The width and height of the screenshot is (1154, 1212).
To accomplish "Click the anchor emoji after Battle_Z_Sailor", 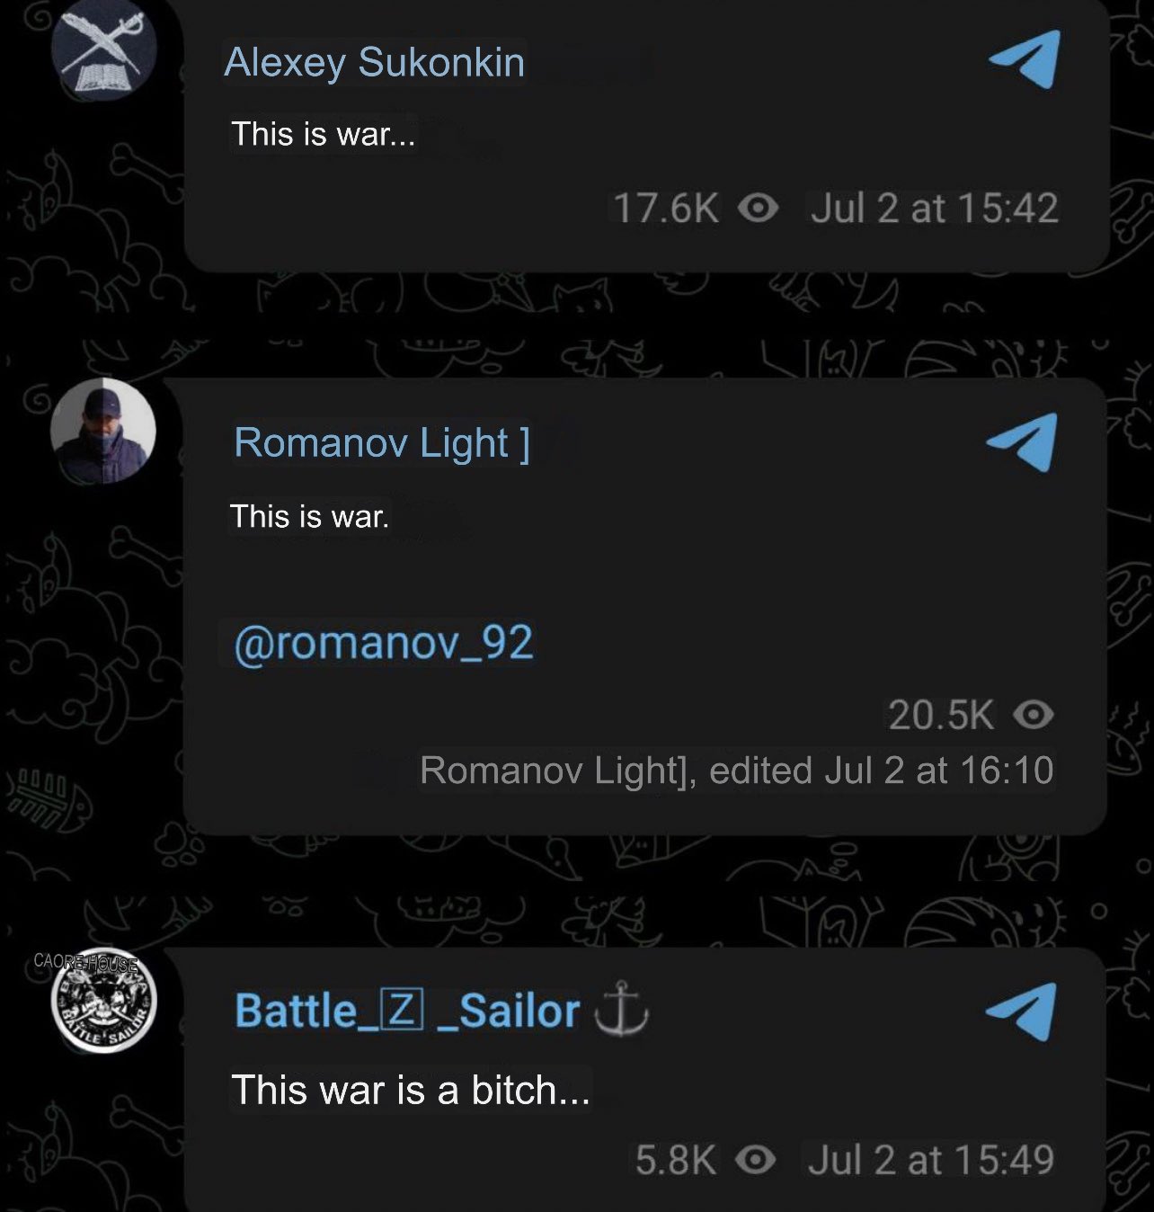I will click(622, 1010).
